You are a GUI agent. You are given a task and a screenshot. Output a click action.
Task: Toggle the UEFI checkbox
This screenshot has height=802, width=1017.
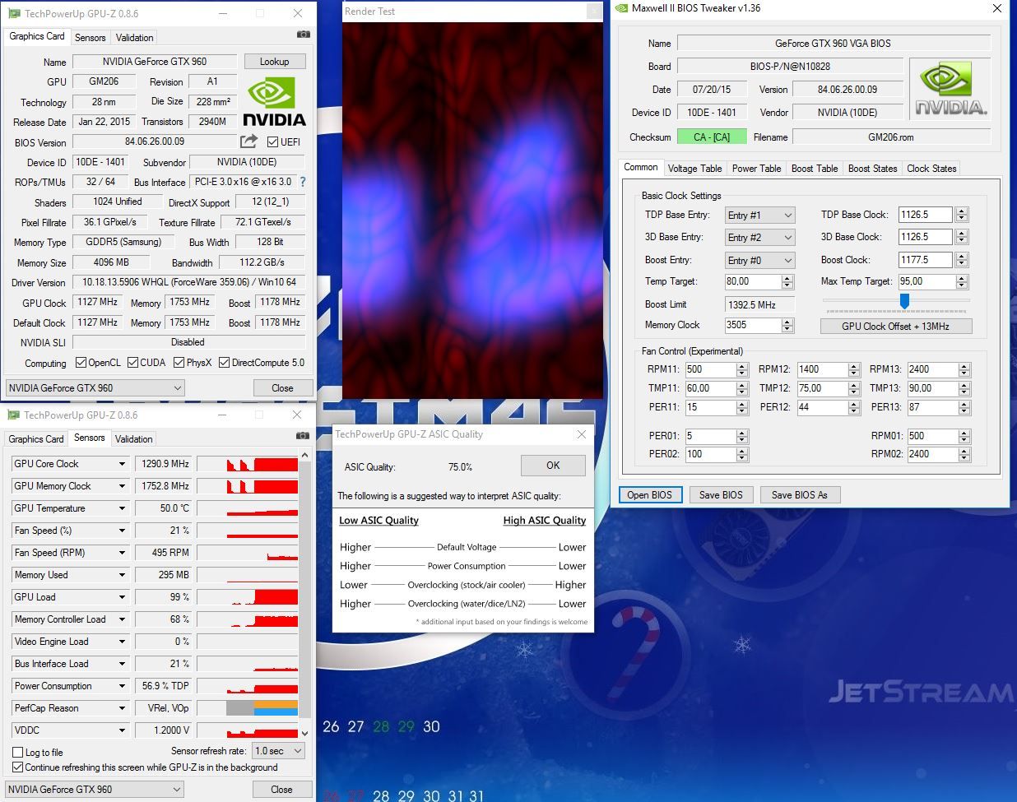point(272,141)
